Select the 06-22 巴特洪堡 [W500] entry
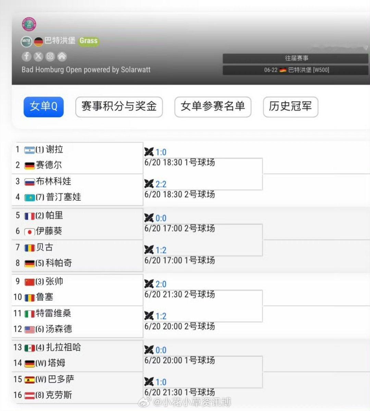 click(x=296, y=70)
